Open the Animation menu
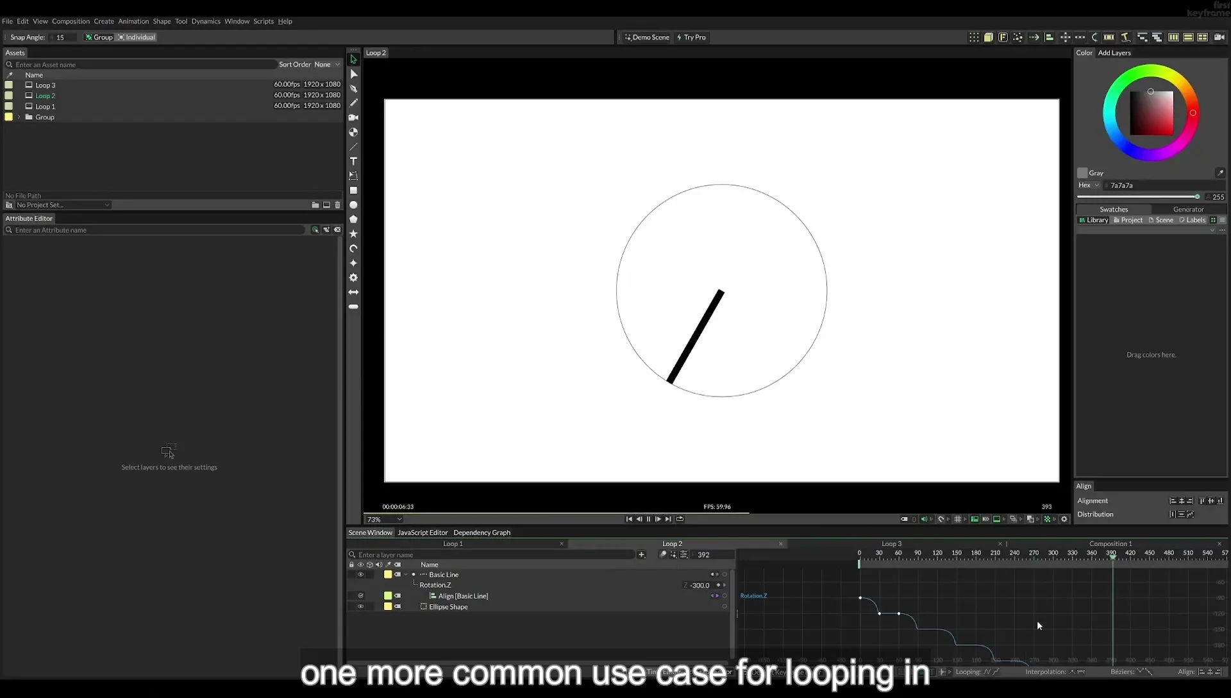This screenshot has width=1231, height=698. tap(133, 21)
